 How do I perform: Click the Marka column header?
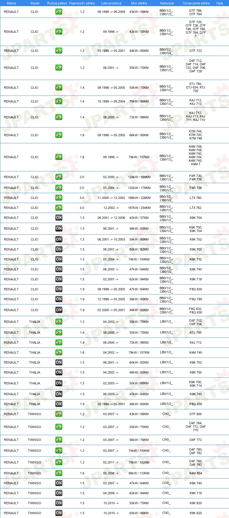click(x=11, y=3)
